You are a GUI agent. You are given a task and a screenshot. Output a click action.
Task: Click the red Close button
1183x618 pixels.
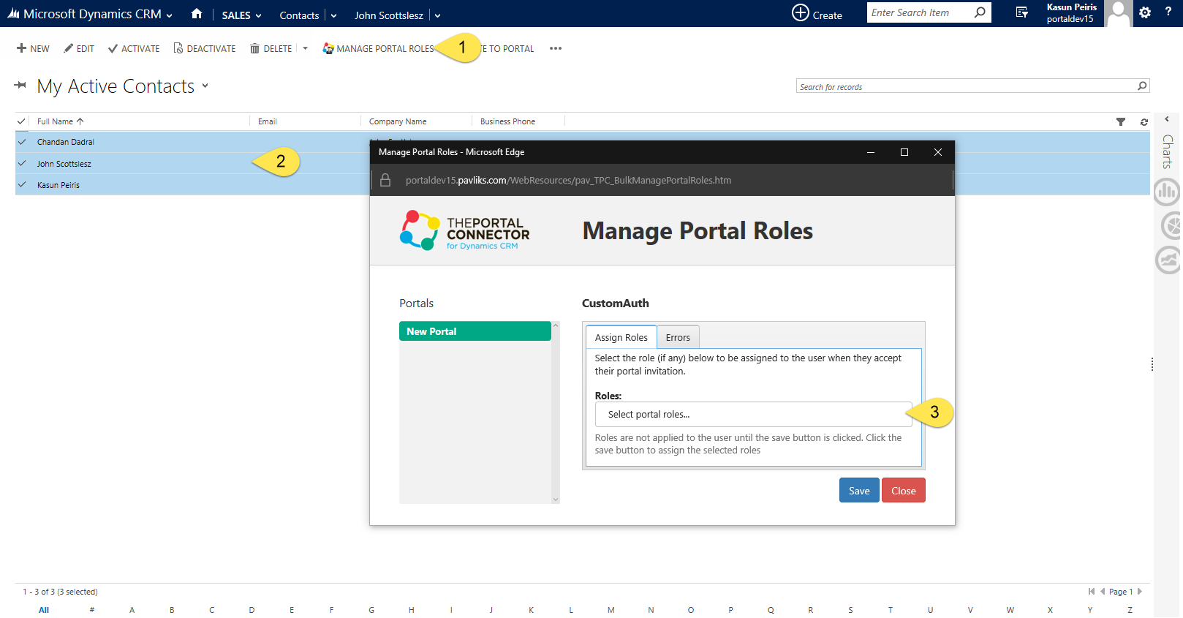[x=904, y=490]
